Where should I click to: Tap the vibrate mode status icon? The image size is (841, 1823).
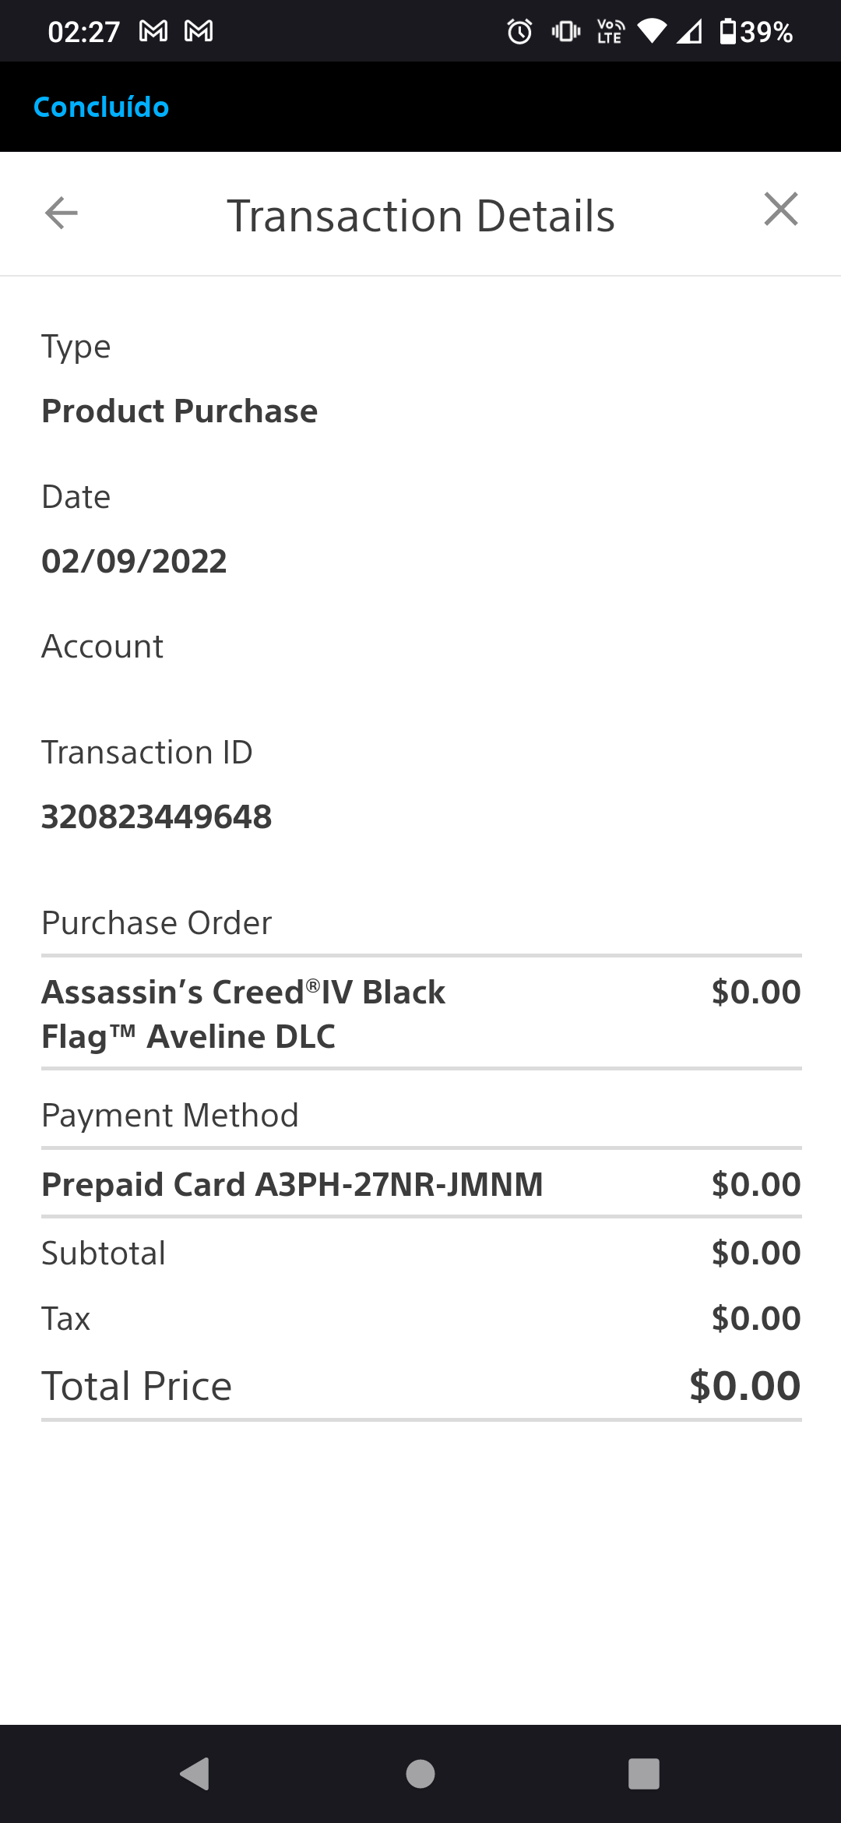pos(566,31)
